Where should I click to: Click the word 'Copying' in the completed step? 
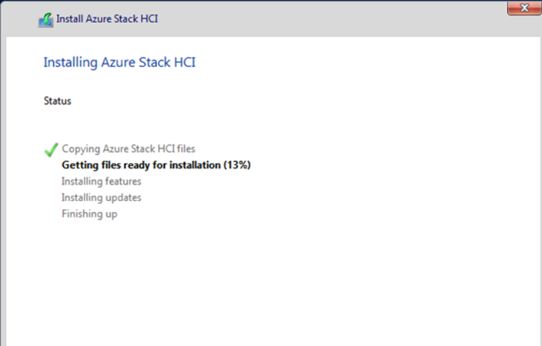click(x=80, y=149)
